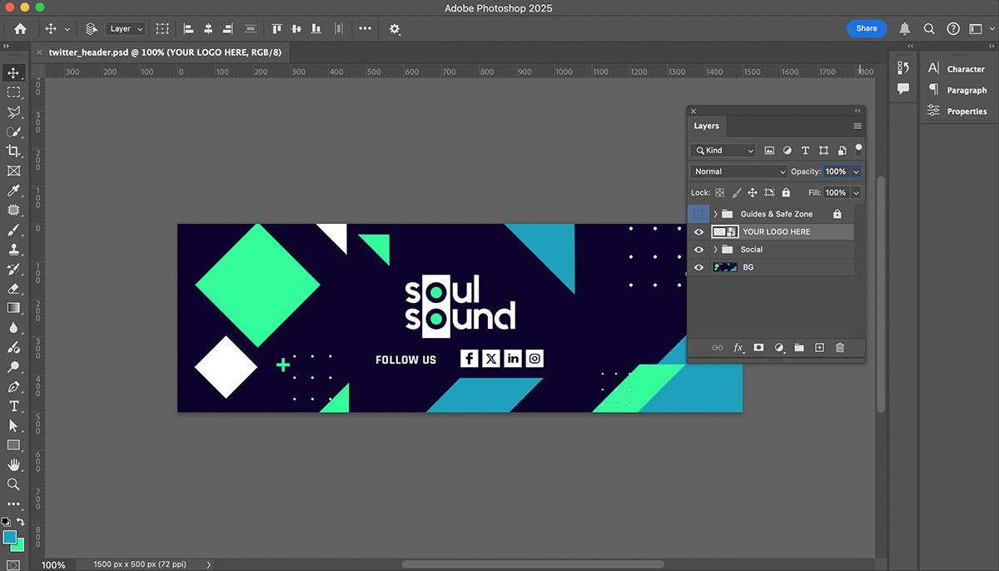This screenshot has width=999, height=571.
Task: Hide the BG layer
Action: coord(698,267)
